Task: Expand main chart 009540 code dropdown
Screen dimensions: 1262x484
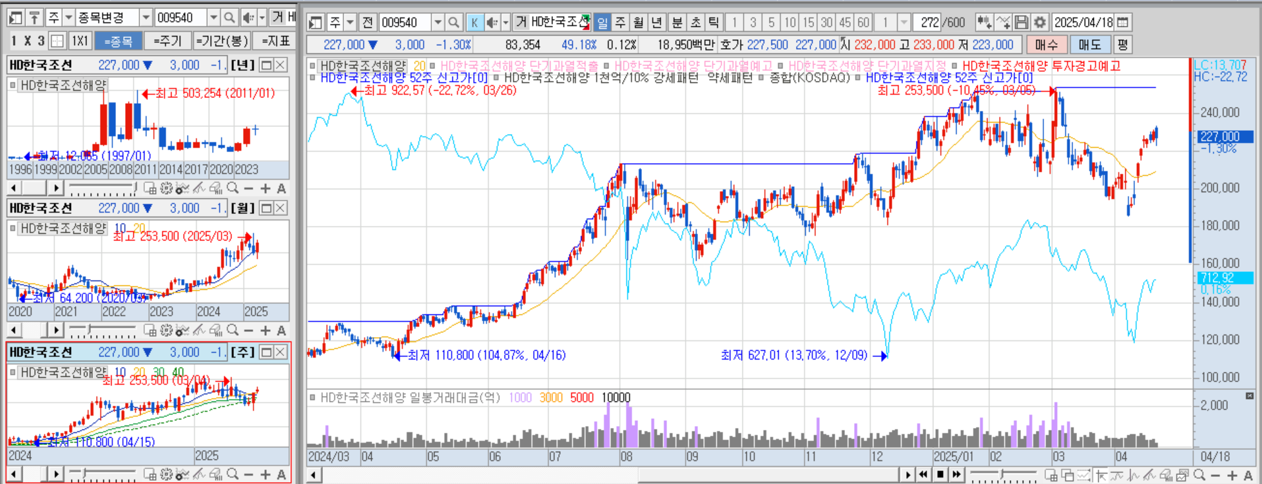Action: click(x=438, y=23)
